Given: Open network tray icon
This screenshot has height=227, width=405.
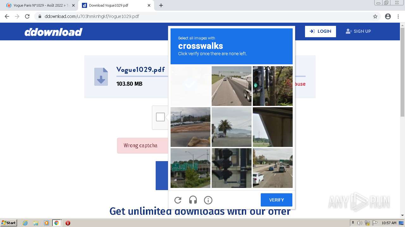Looking at the screenshot, I should (x=367, y=223).
